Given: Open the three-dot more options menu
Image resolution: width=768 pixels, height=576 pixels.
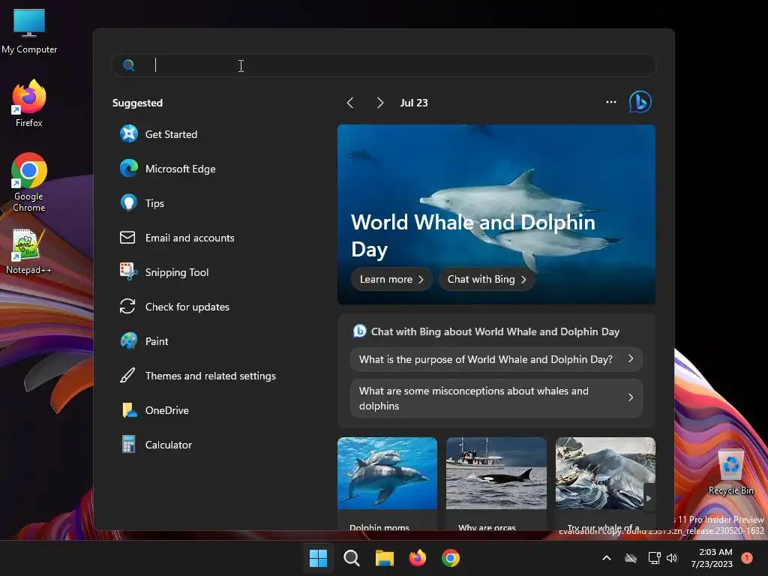Looking at the screenshot, I should 610,102.
